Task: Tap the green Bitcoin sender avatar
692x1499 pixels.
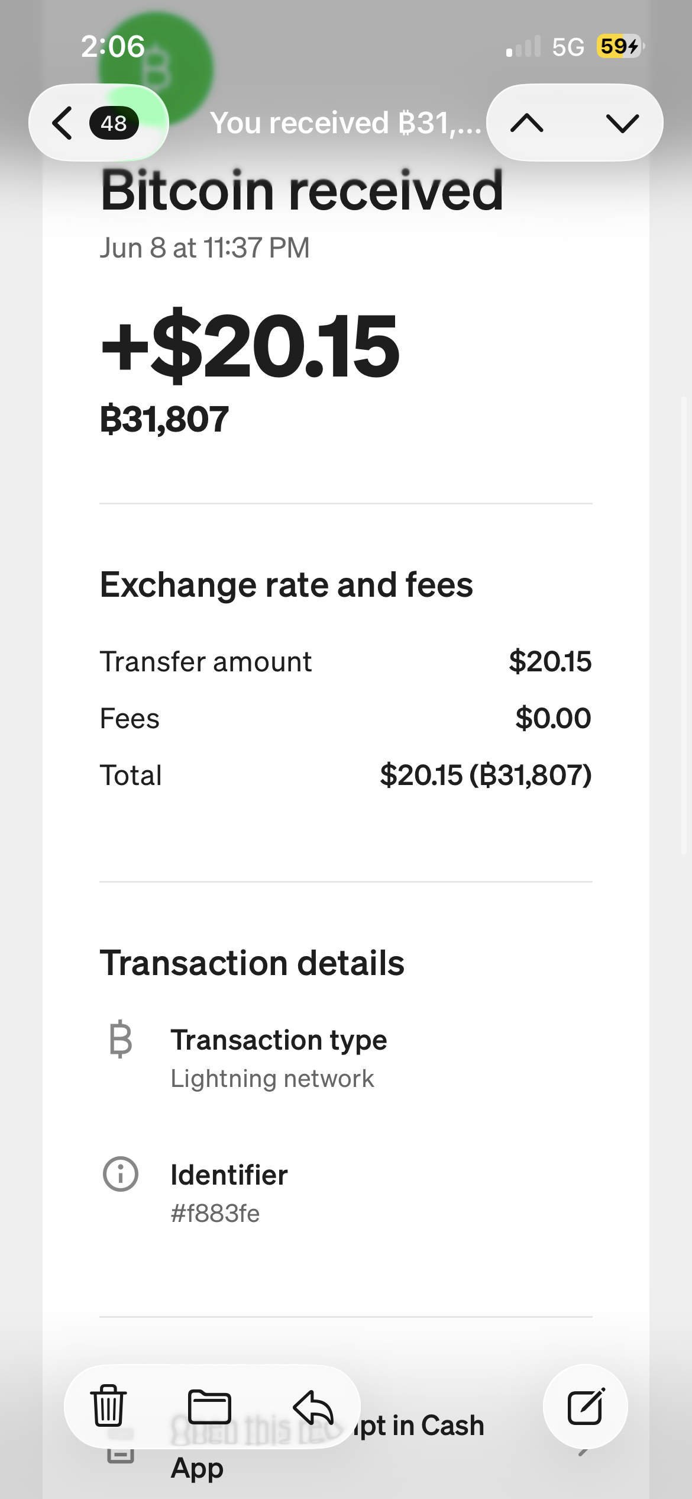Action: [156, 69]
